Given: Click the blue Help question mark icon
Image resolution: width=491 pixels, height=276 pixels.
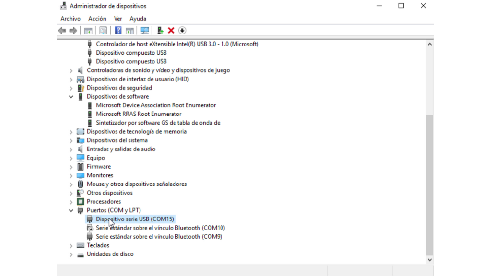Looking at the screenshot, I should [118, 31].
